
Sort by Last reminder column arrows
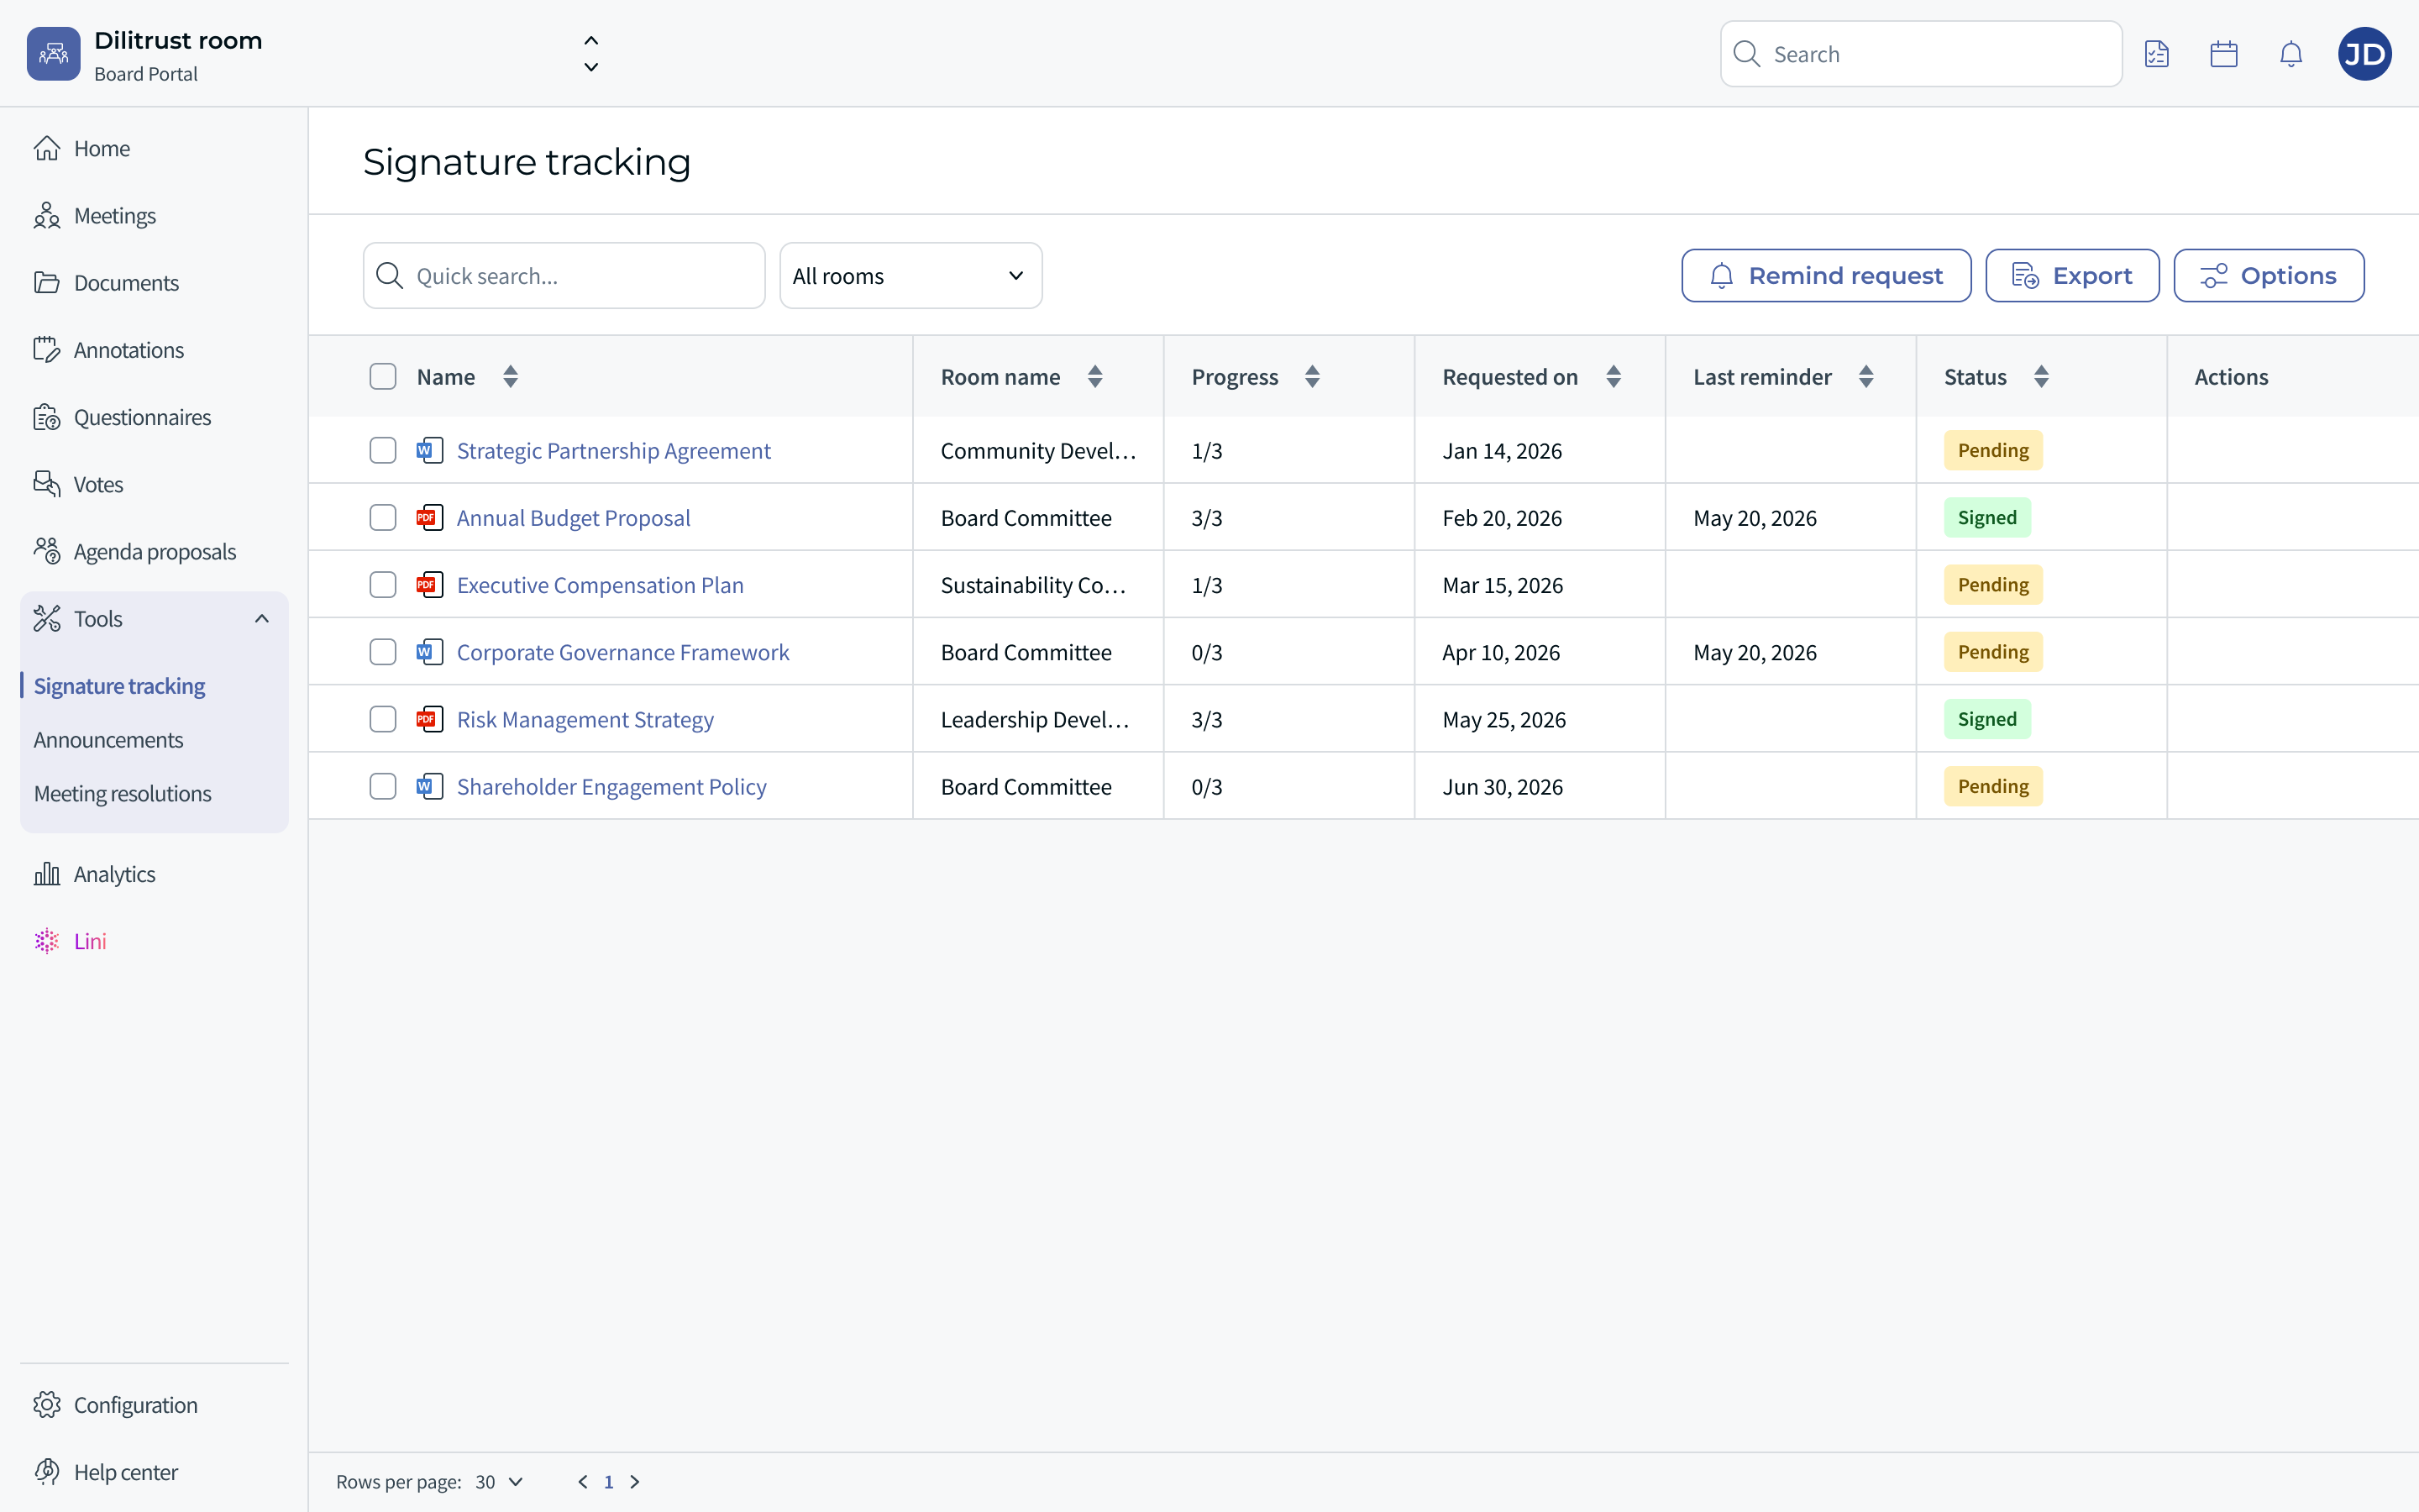coord(1866,377)
